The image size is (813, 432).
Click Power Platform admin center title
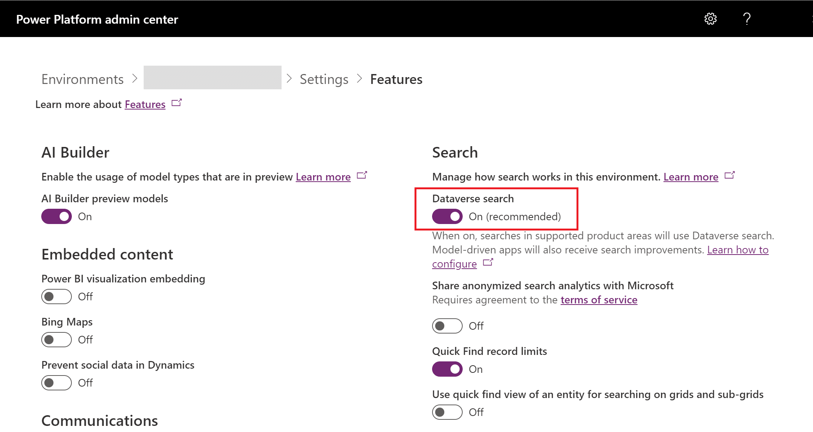click(97, 19)
